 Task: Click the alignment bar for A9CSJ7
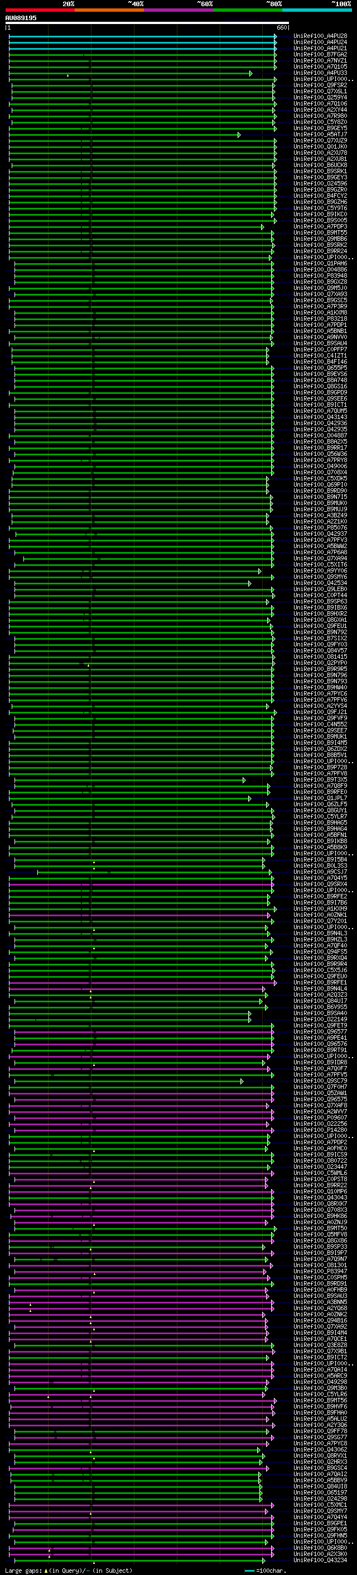coord(155,872)
